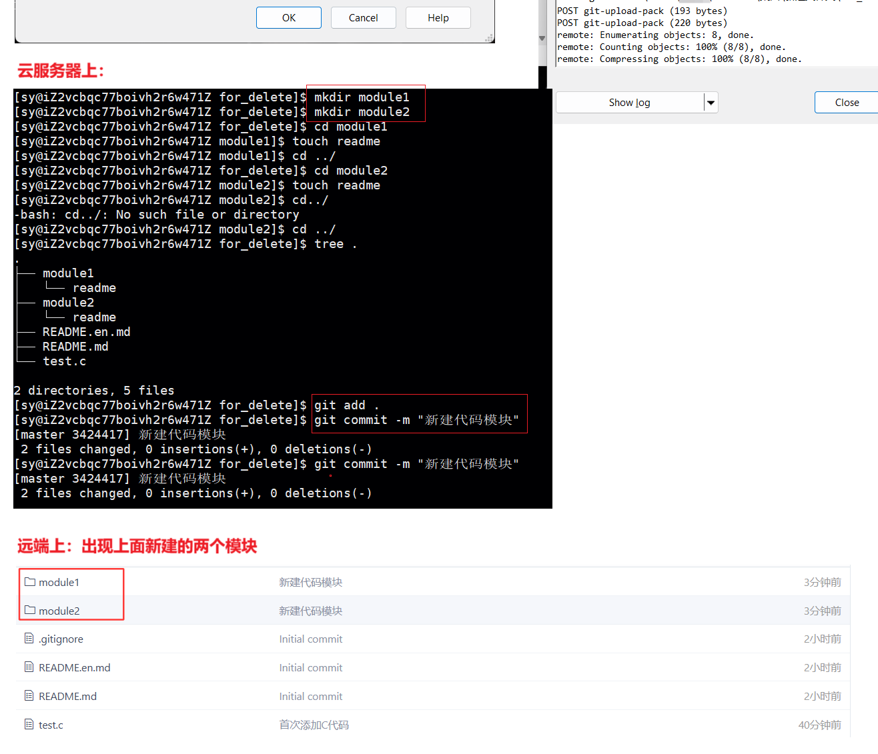Click README.en.md entry in the tree output

(x=86, y=332)
